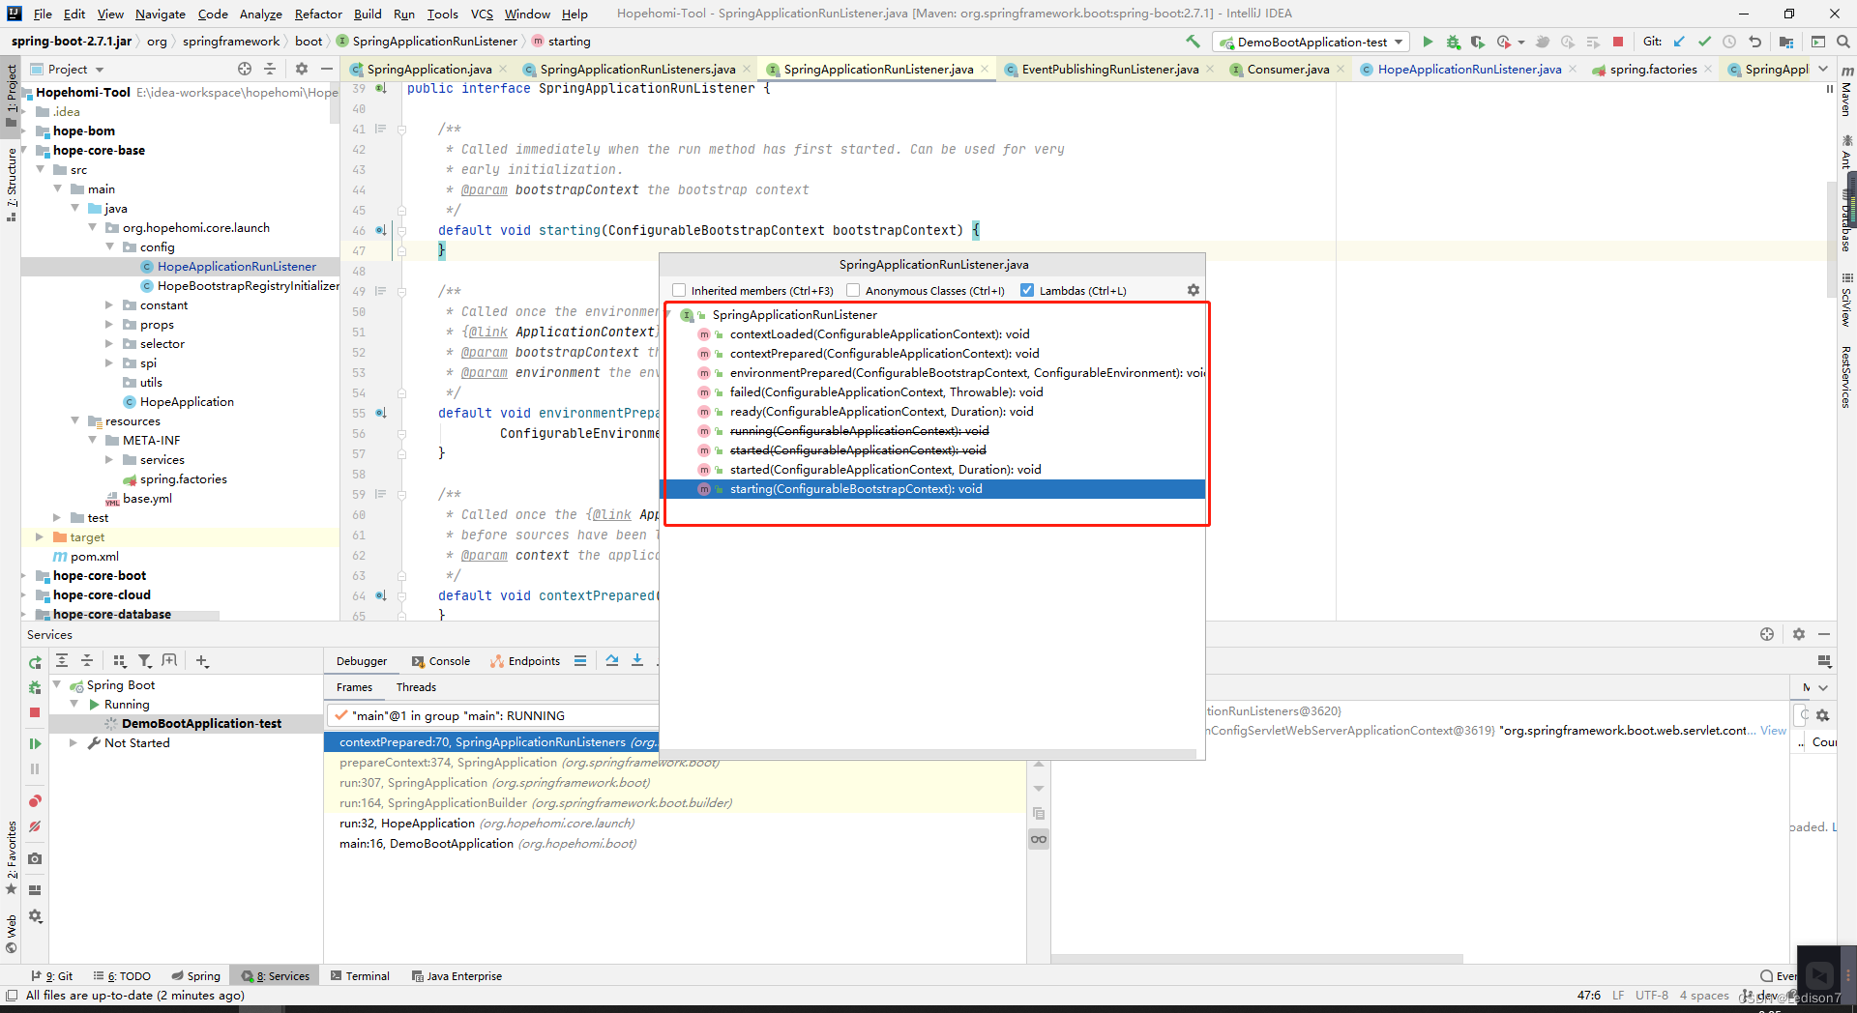
Task: Switch to Console tab in debugger
Action: click(441, 661)
